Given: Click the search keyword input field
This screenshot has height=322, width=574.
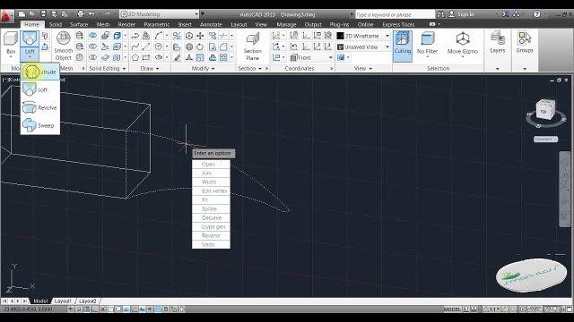Looking at the screenshot, I should pos(395,14).
